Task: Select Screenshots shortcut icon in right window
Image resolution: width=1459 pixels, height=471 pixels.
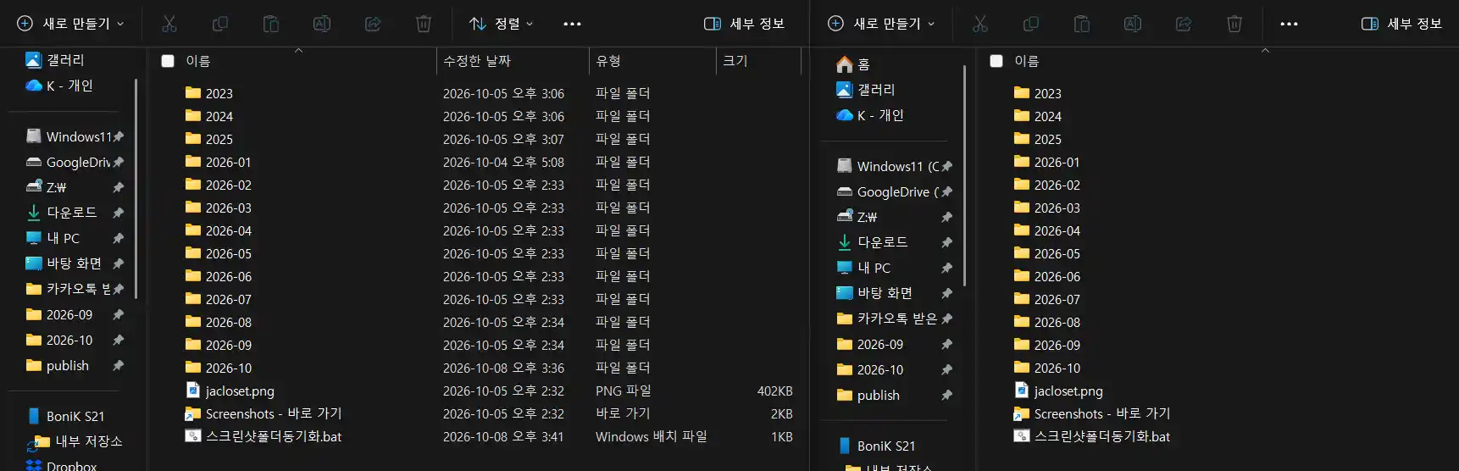Action: (1022, 413)
